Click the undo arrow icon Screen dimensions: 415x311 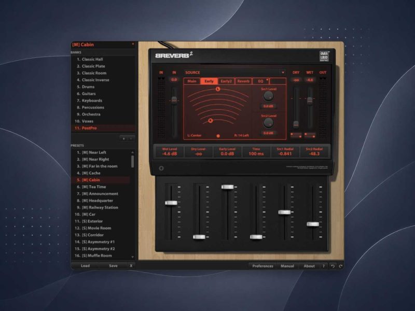click(x=333, y=266)
